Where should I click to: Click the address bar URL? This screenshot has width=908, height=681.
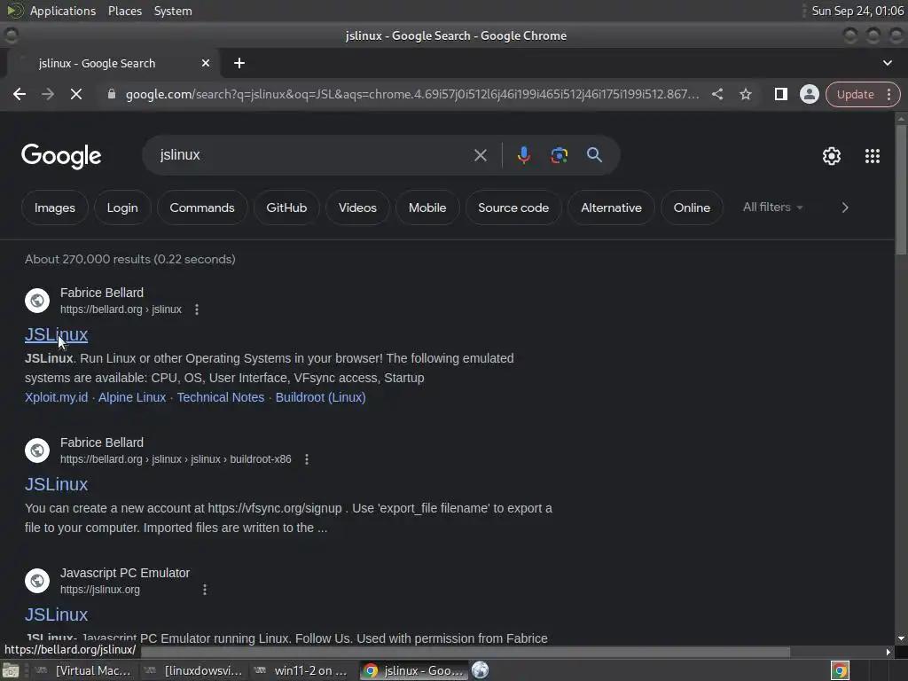[412, 94]
